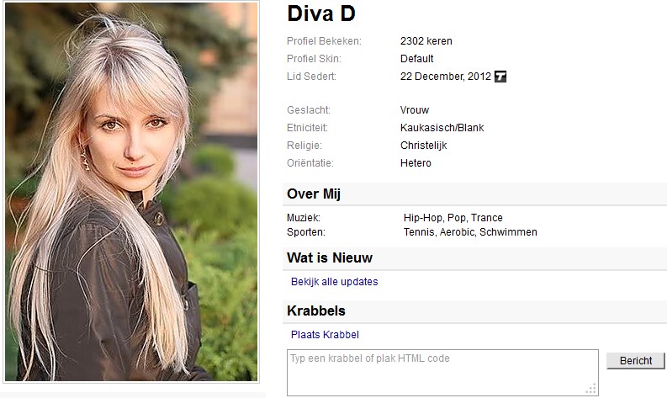
Task: Click the Diva D profile name heading
Action: pos(321,13)
